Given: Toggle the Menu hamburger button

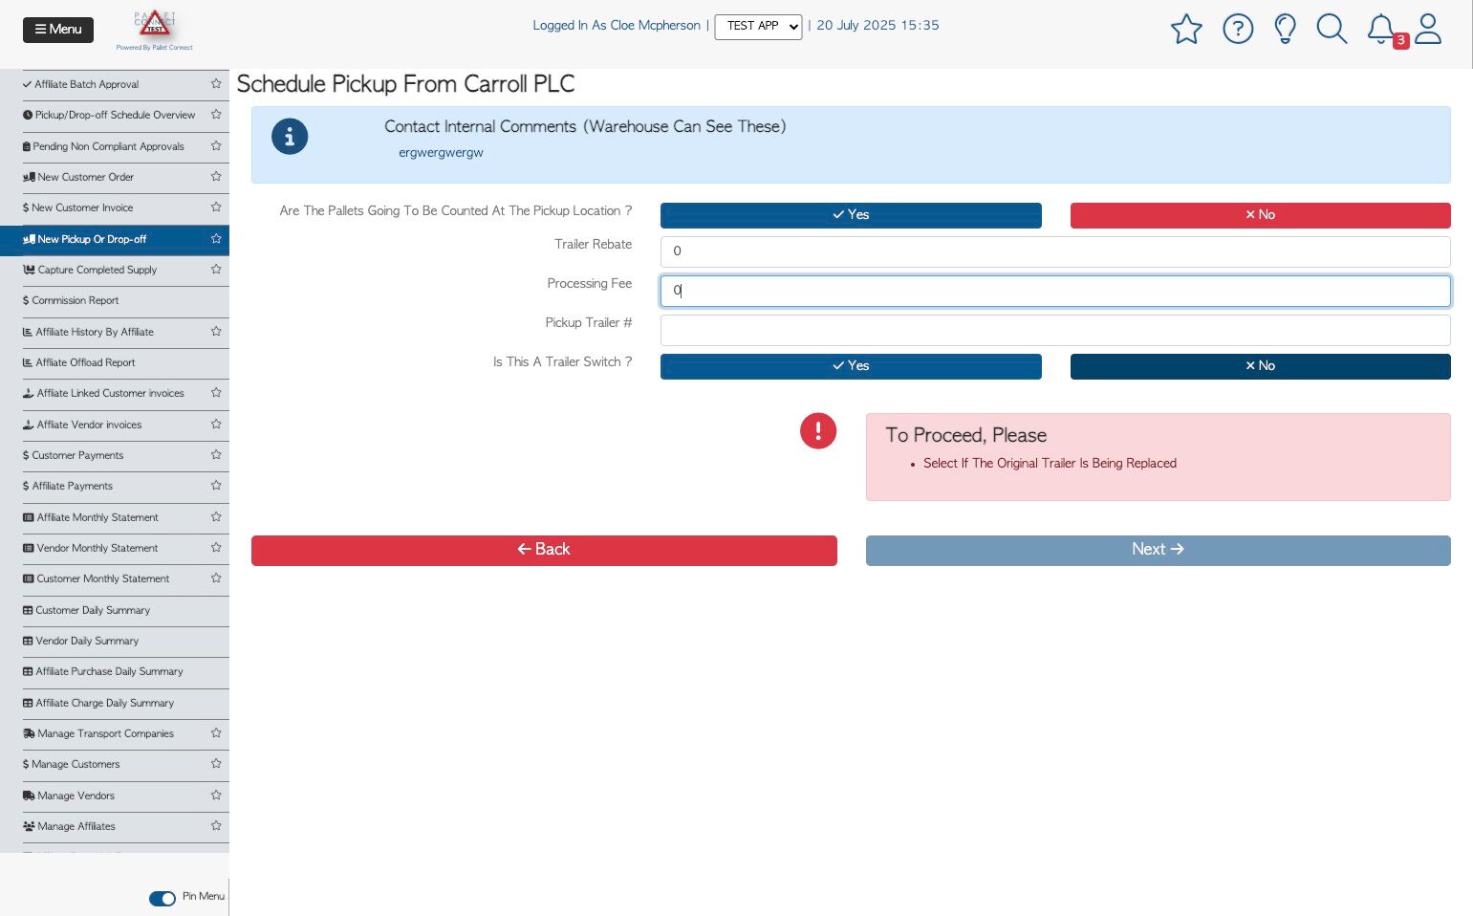Looking at the screenshot, I should pyautogui.click(x=58, y=30).
